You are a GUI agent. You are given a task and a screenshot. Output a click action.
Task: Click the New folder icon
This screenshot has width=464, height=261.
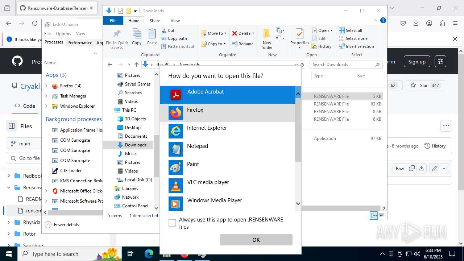(267, 39)
